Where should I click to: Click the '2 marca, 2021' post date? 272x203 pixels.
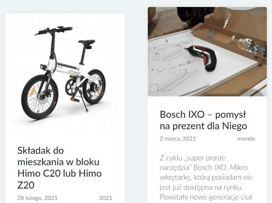[178, 139]
